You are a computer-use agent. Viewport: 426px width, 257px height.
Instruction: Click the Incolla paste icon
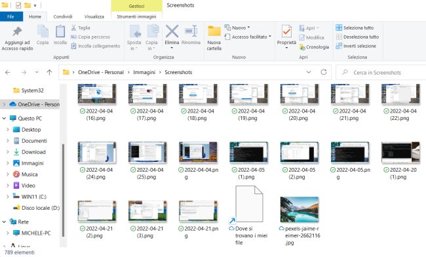[x=60, y=35]
